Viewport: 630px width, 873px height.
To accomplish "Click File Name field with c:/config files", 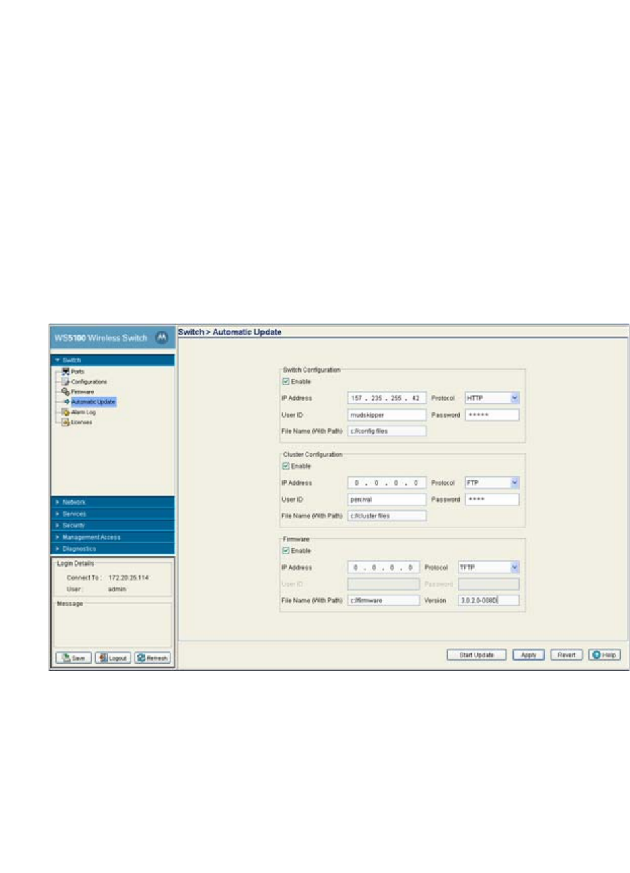I will pos(387,431).
